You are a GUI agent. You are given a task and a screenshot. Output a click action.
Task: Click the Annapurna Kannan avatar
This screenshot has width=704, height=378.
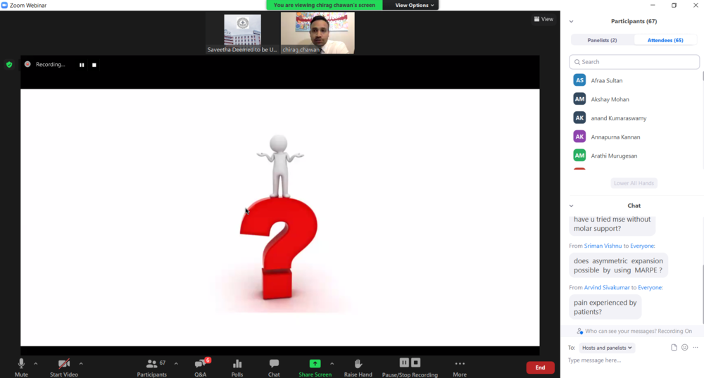coord(579,137)
